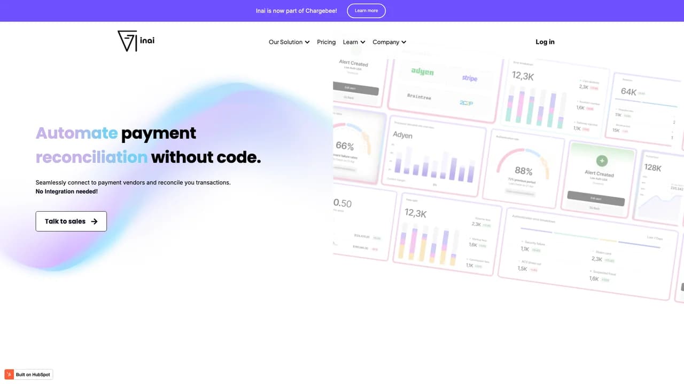Click the "Inai is now part of Chargebee!" announcement text
The width and height of the screenshot is (684, 384).
[x=297, y=11]
